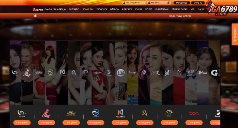The width and height of the screenshot is (238, 128).
Task: Open the ĐẠI LÝ menu item
Action: click(x=201, y=9)
